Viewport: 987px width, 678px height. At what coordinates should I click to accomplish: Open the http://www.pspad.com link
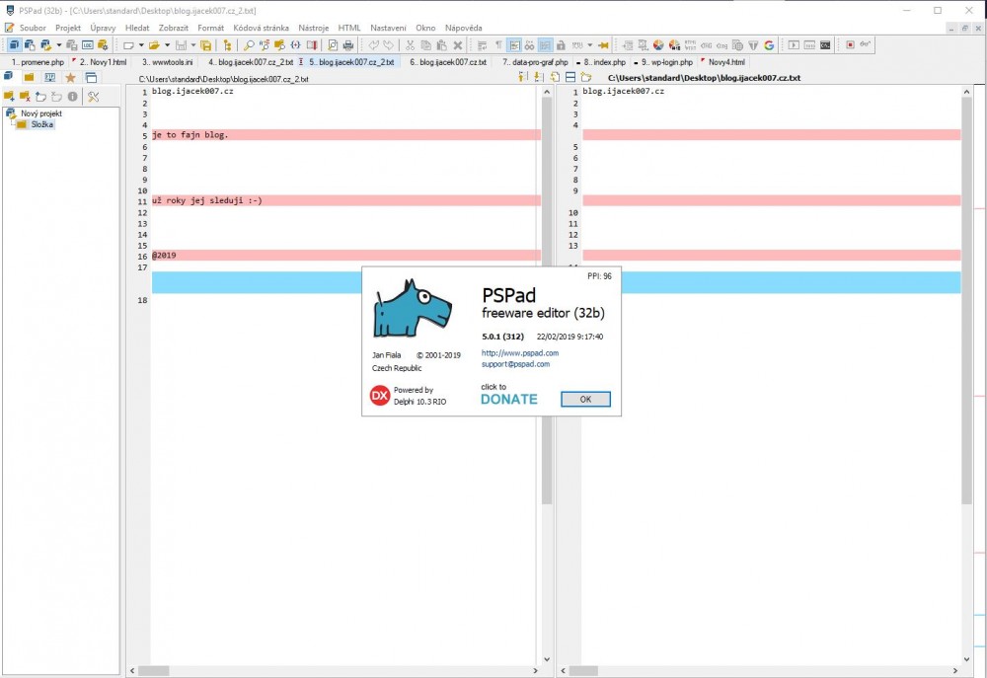tap(520, 352)
